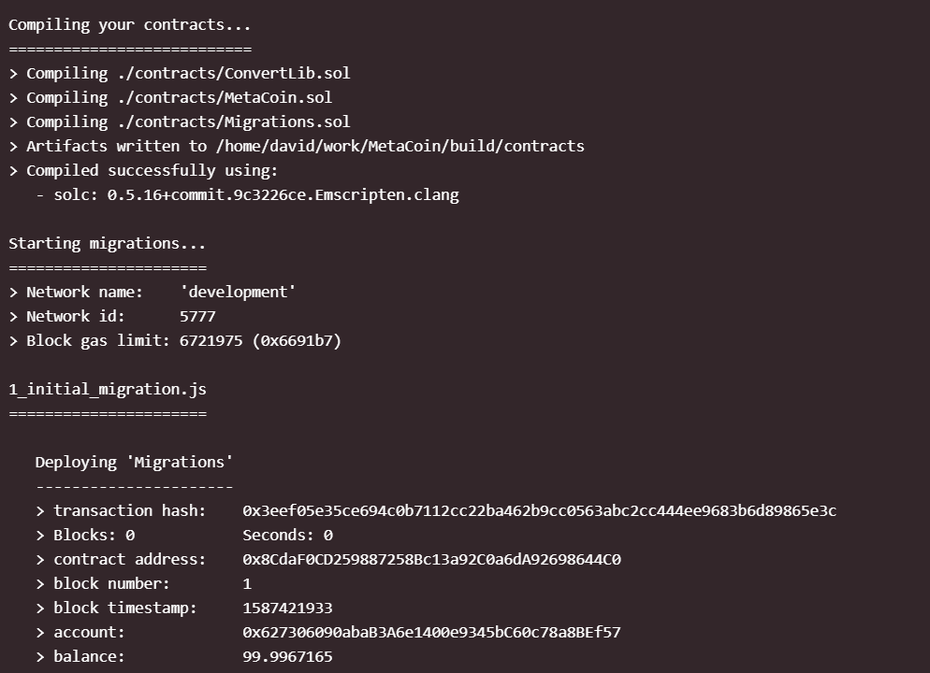930x673 pixels.
Task: Click the balance value 99.9967165
Action: [287, 656]
